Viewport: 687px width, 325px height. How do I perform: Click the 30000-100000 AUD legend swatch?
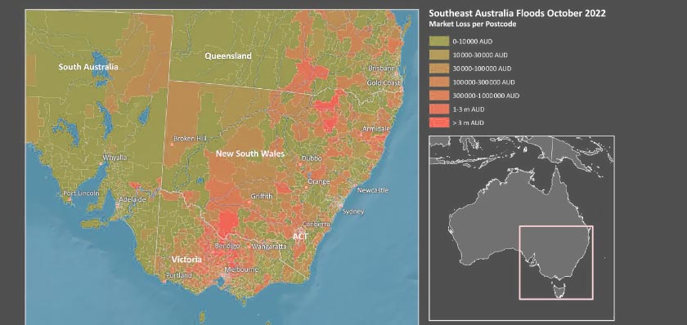[439, 69]
